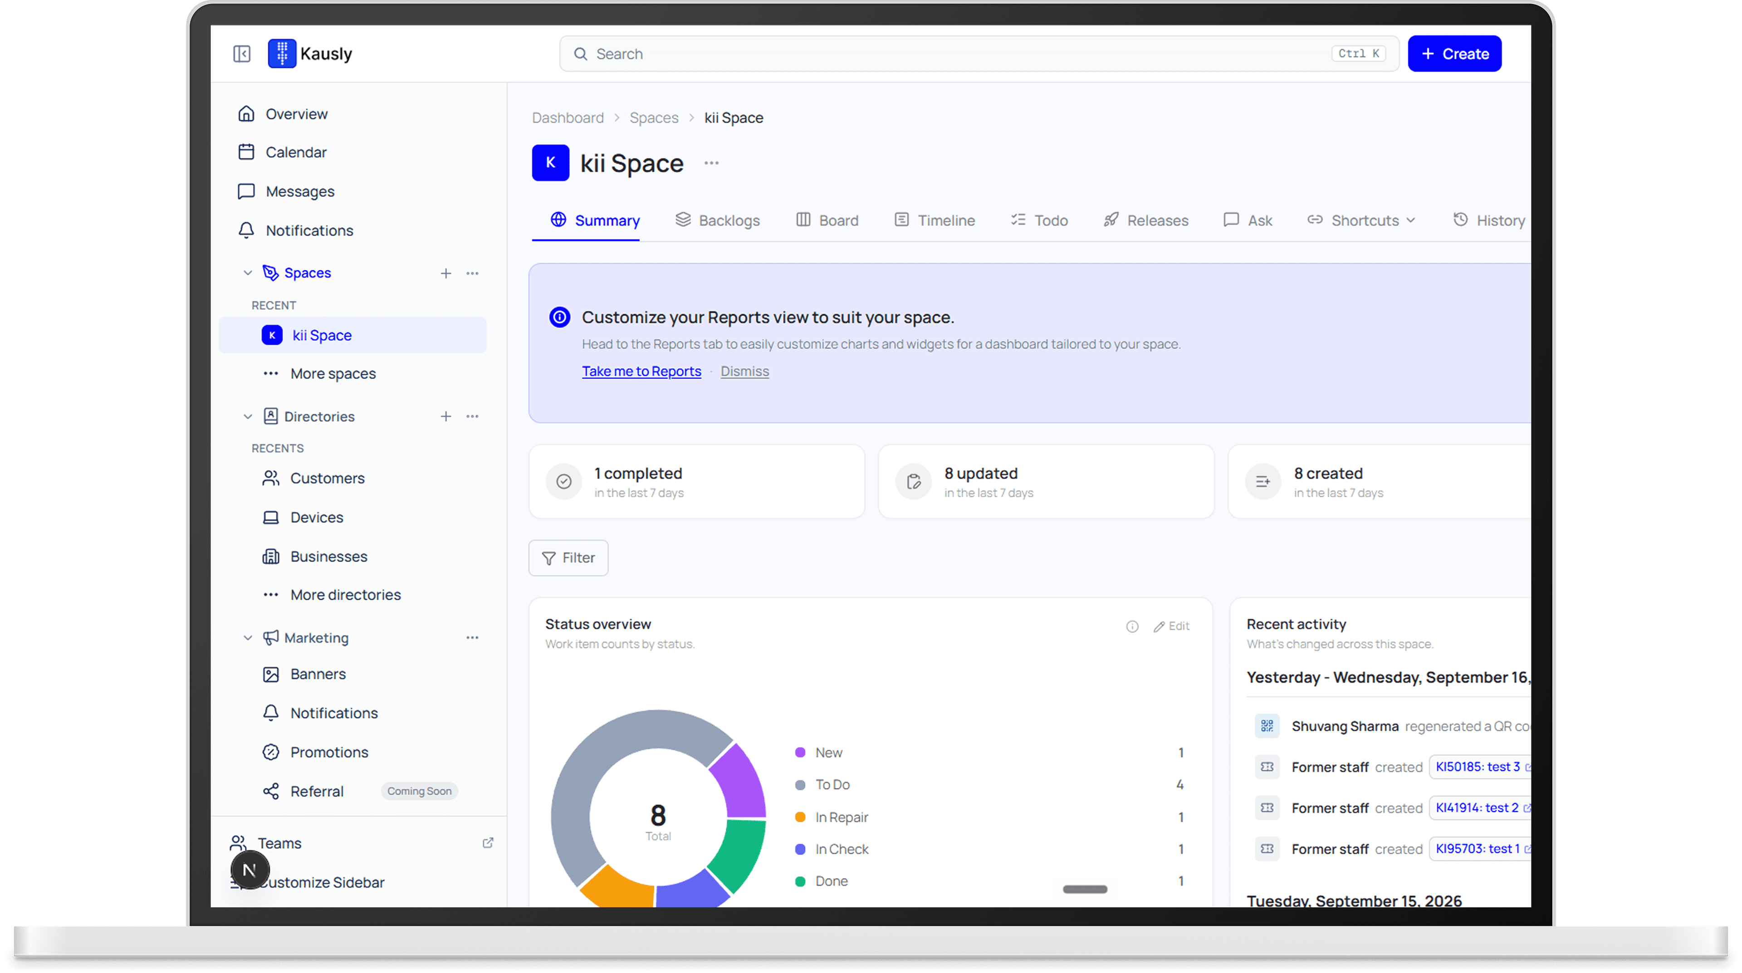Select the blue In Check legend dot
1742x973 pixels.
(800, 849)
